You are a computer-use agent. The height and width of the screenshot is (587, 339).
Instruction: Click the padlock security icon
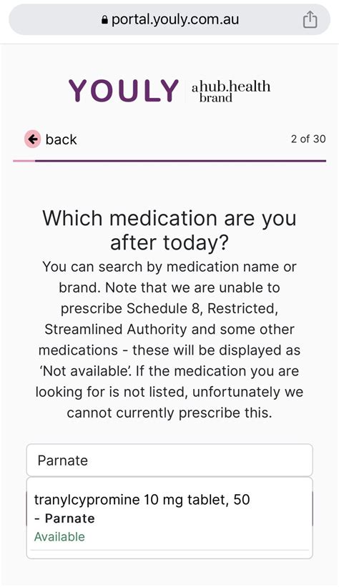pos(105,19)
